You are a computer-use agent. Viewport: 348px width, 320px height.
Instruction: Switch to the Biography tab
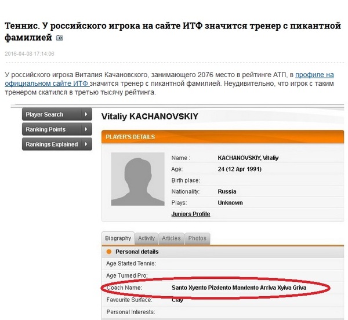[x=118, y=238]
